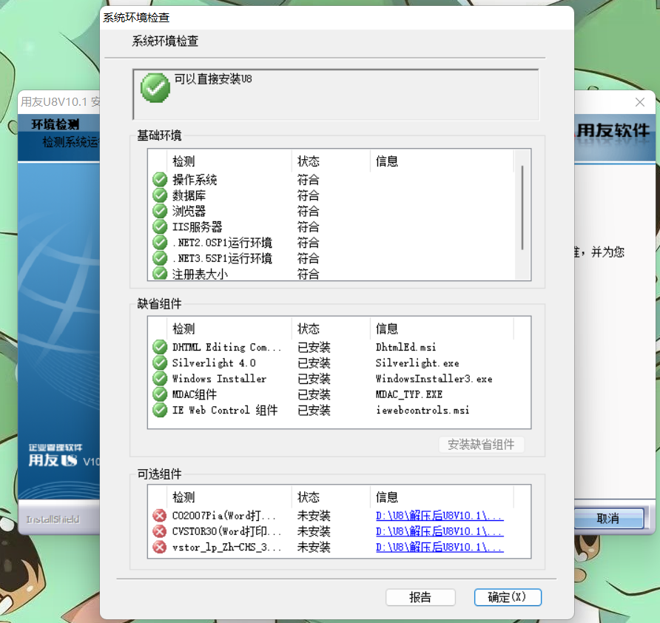The width and height of the screenshot is (660, 623).
Task: Click the 未安装 status of CO2007Pia
Action: pos(314,516)
